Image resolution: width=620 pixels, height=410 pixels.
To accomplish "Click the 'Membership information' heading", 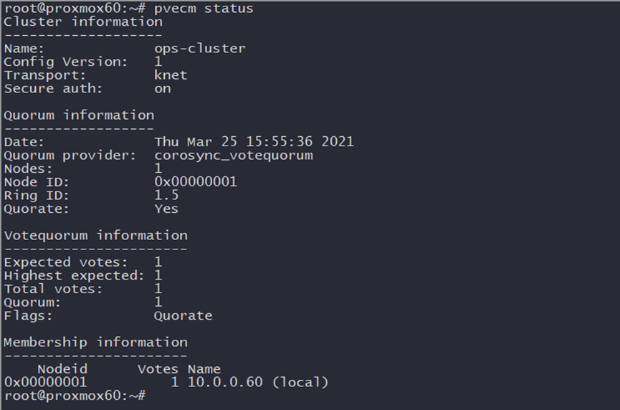I will click(96, 343).
